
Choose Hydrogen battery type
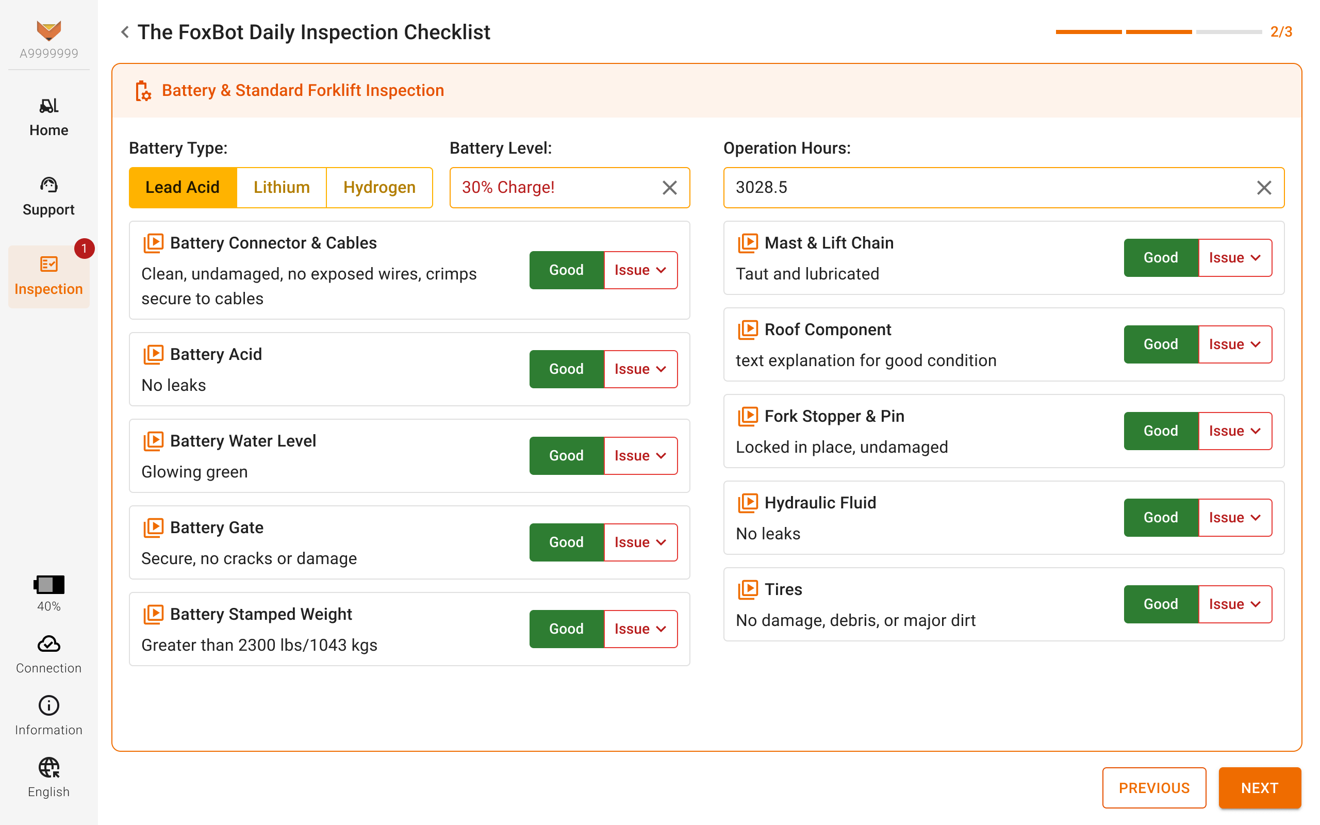click(379, 188)
